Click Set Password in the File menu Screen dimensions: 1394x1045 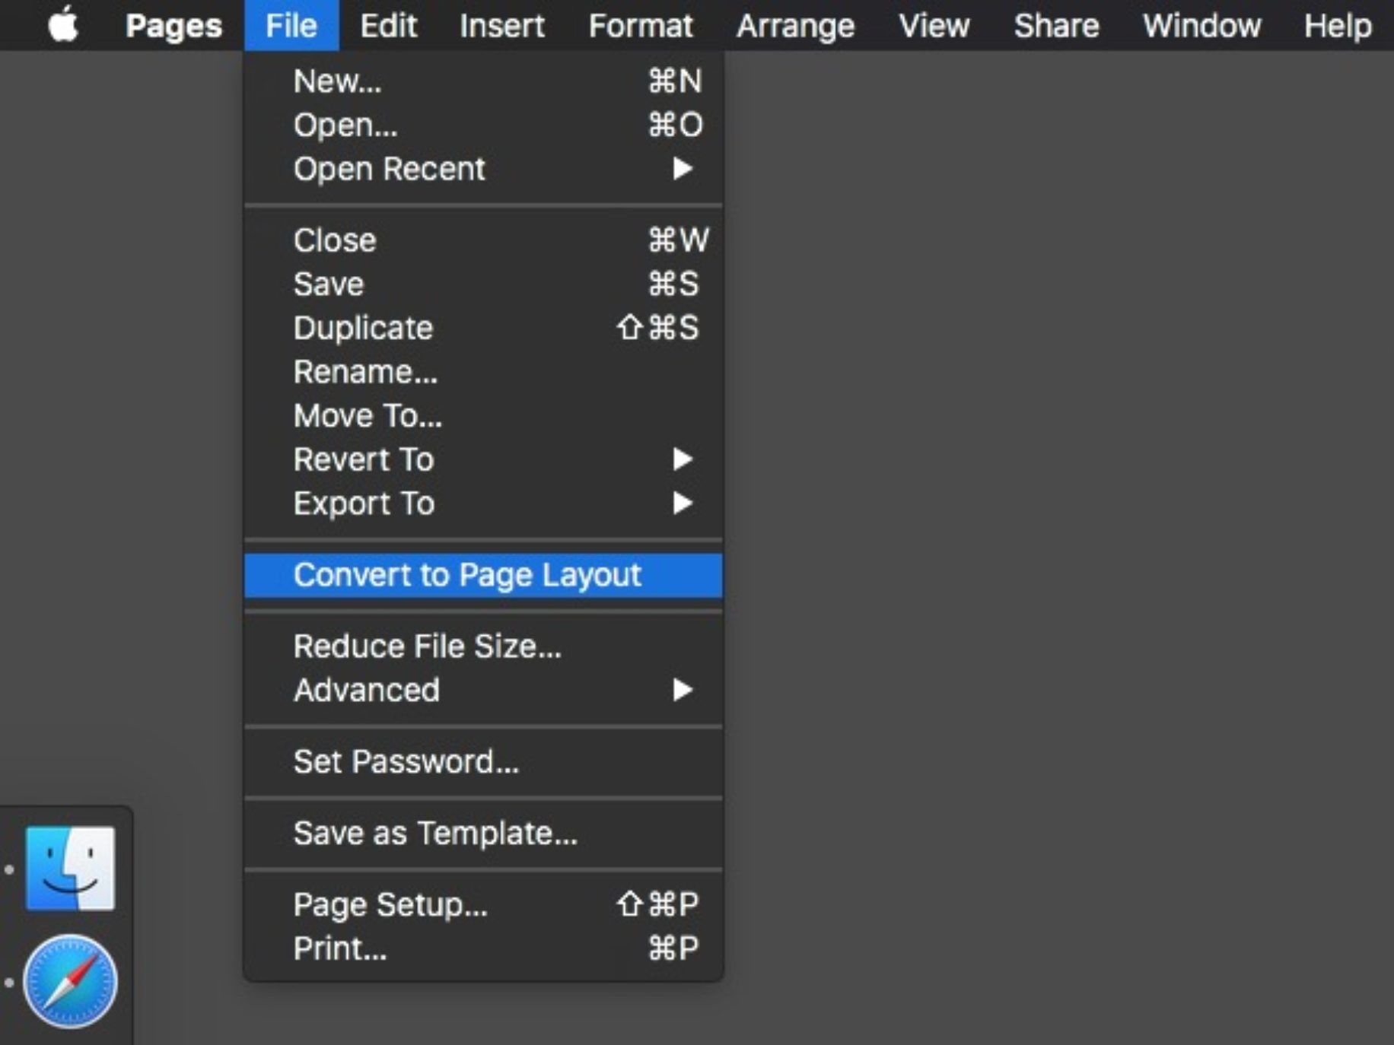[406, 761]
